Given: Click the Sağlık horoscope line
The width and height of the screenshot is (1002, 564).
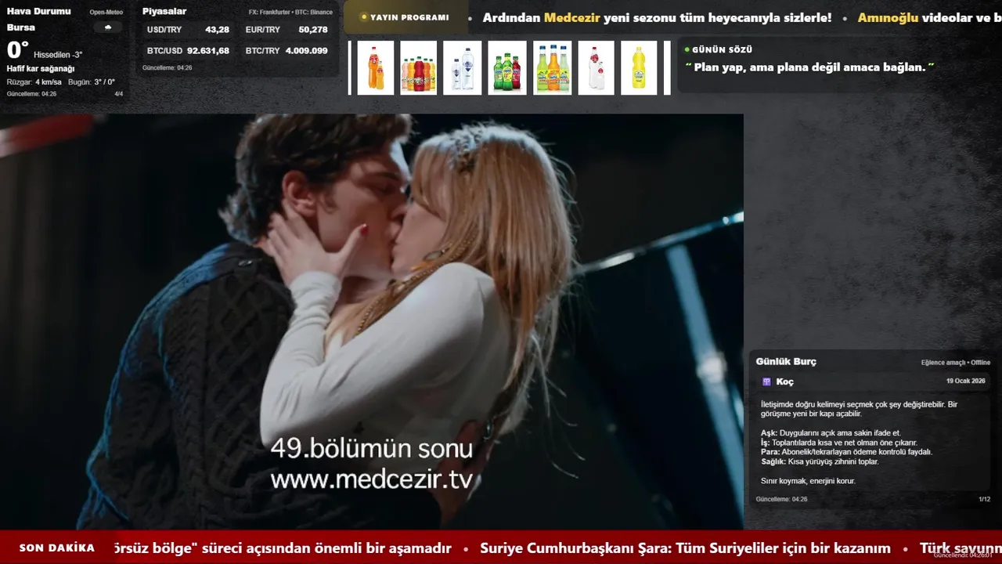Looking at the screenshot, I should (x=820, y=461).
